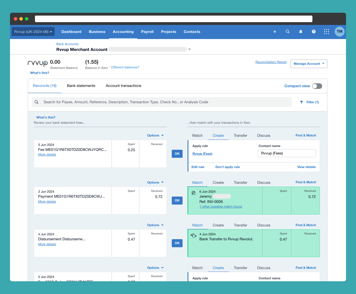
Task: Click the help question mark icon
Action: pyautogui.click(x=314, y=32)
